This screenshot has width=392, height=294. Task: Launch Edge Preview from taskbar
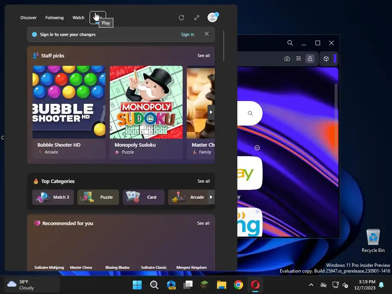coord(171,285)
